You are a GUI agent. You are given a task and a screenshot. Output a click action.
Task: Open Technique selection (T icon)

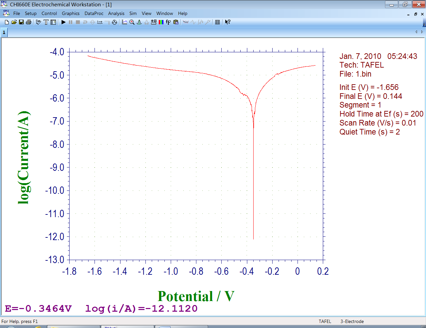tap(46, 22)
